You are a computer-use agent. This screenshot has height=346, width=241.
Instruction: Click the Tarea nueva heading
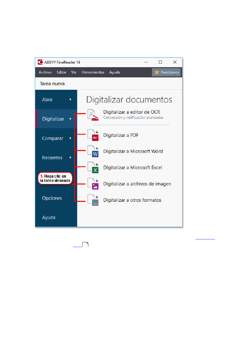point(52,84)
